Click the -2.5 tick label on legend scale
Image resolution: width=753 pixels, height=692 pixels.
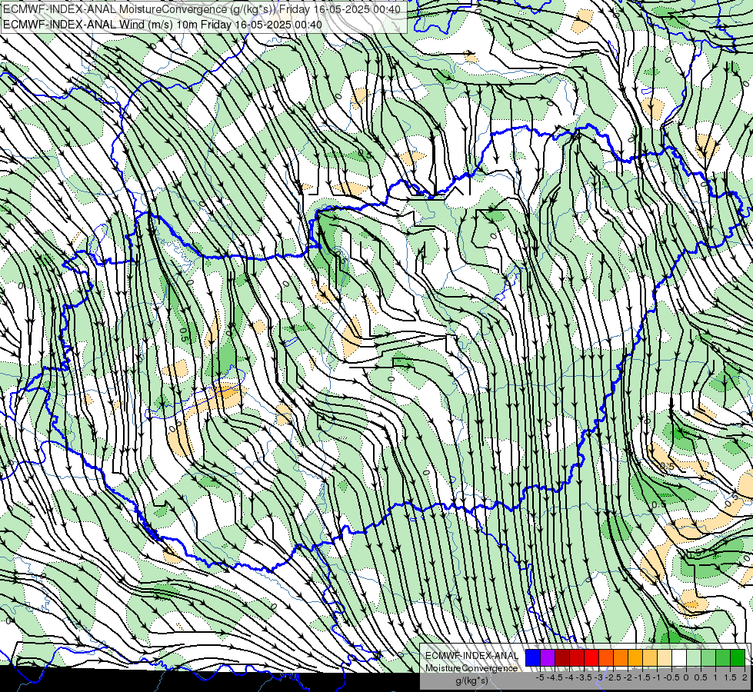tap(613, 677)
